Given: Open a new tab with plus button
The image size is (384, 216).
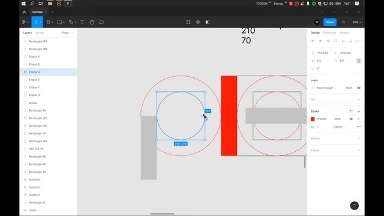Looking at the screenshot, I should (52, 12).
